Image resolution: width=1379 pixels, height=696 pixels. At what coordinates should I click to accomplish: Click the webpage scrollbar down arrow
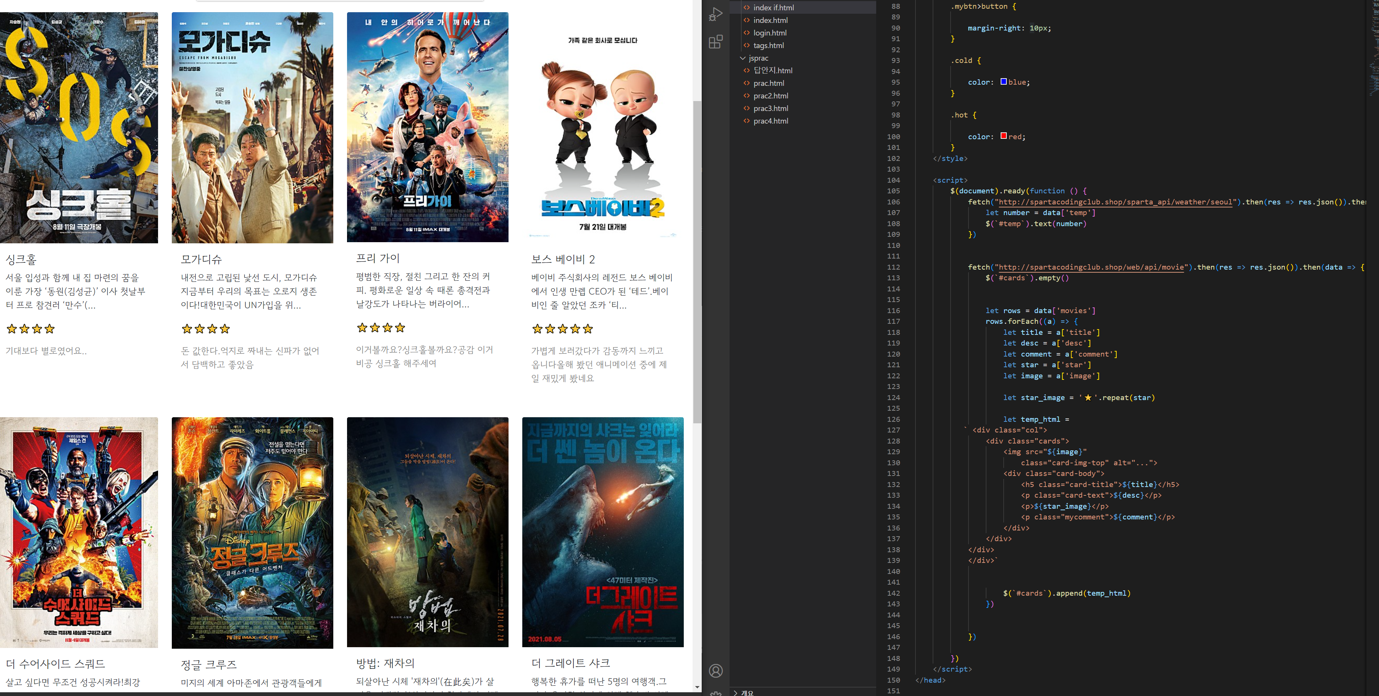click(x=697, y=687)
